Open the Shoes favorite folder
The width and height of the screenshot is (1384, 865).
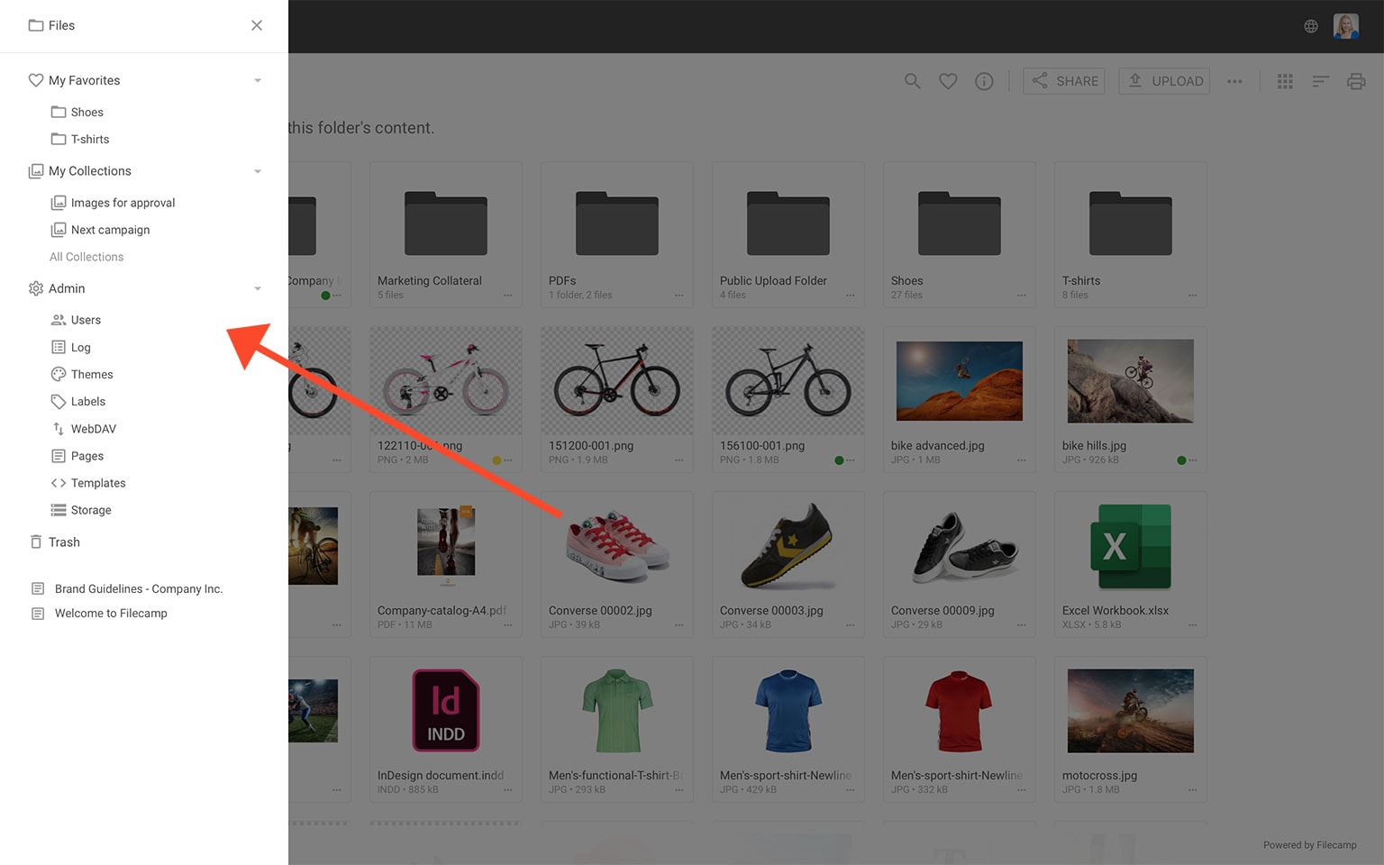pos(86,112)
